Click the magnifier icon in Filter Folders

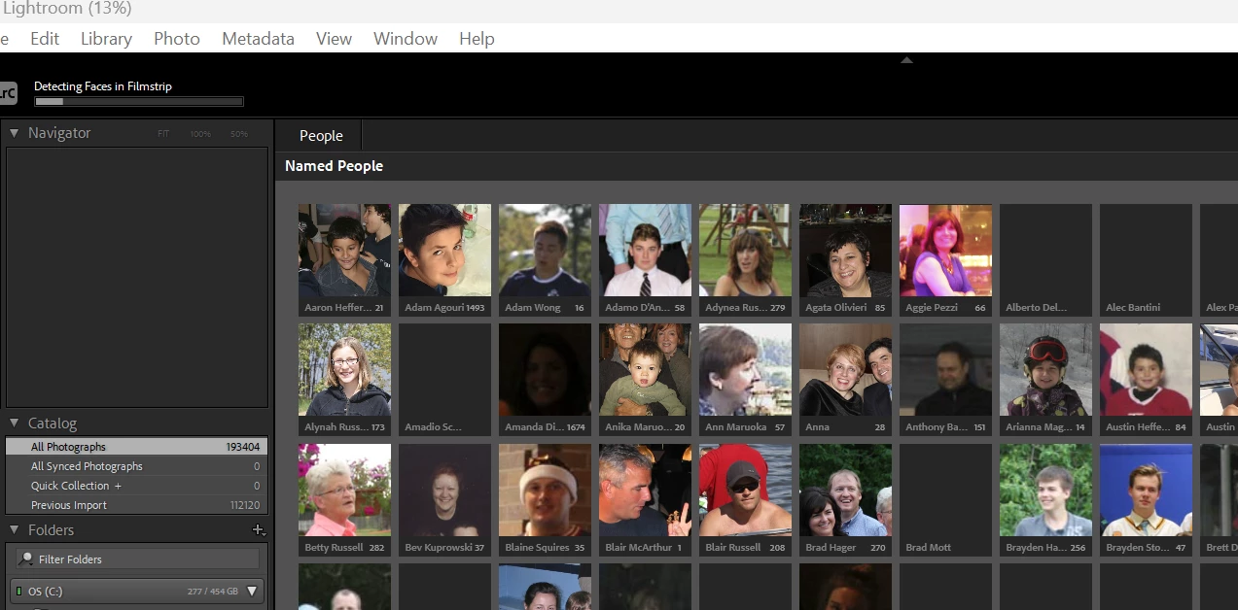pos(26,559)
